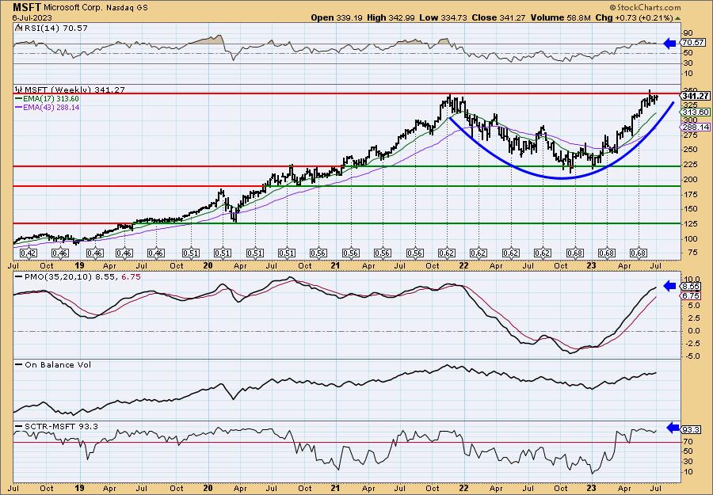Click the 0.42 dividend label
This screenshot has height=495, width=713.
[x=29, y=253]
